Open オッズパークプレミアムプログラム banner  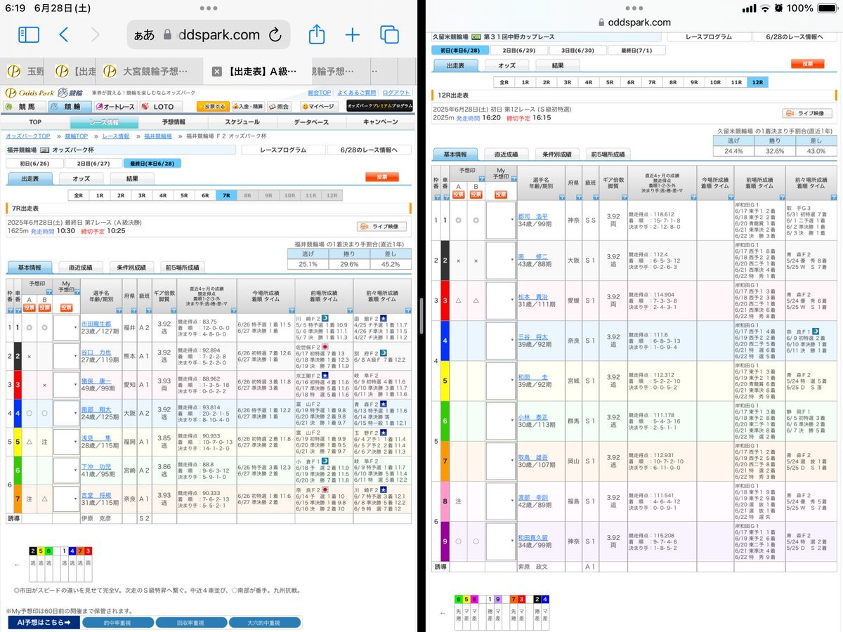pyautogui.click(x=379, y=107)
